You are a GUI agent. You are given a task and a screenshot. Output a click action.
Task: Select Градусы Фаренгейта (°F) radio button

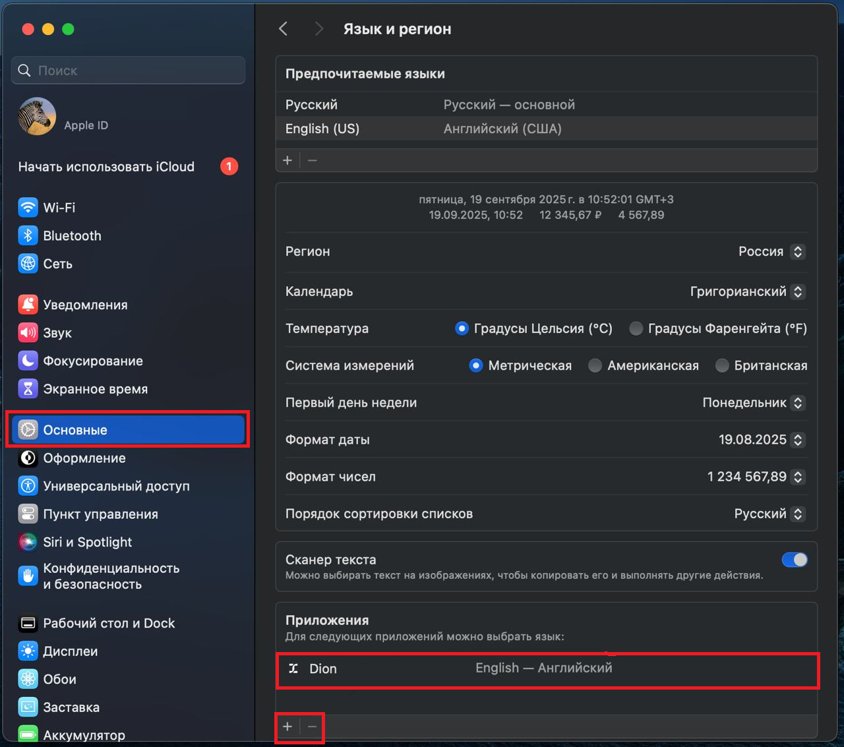pos(636,328)
